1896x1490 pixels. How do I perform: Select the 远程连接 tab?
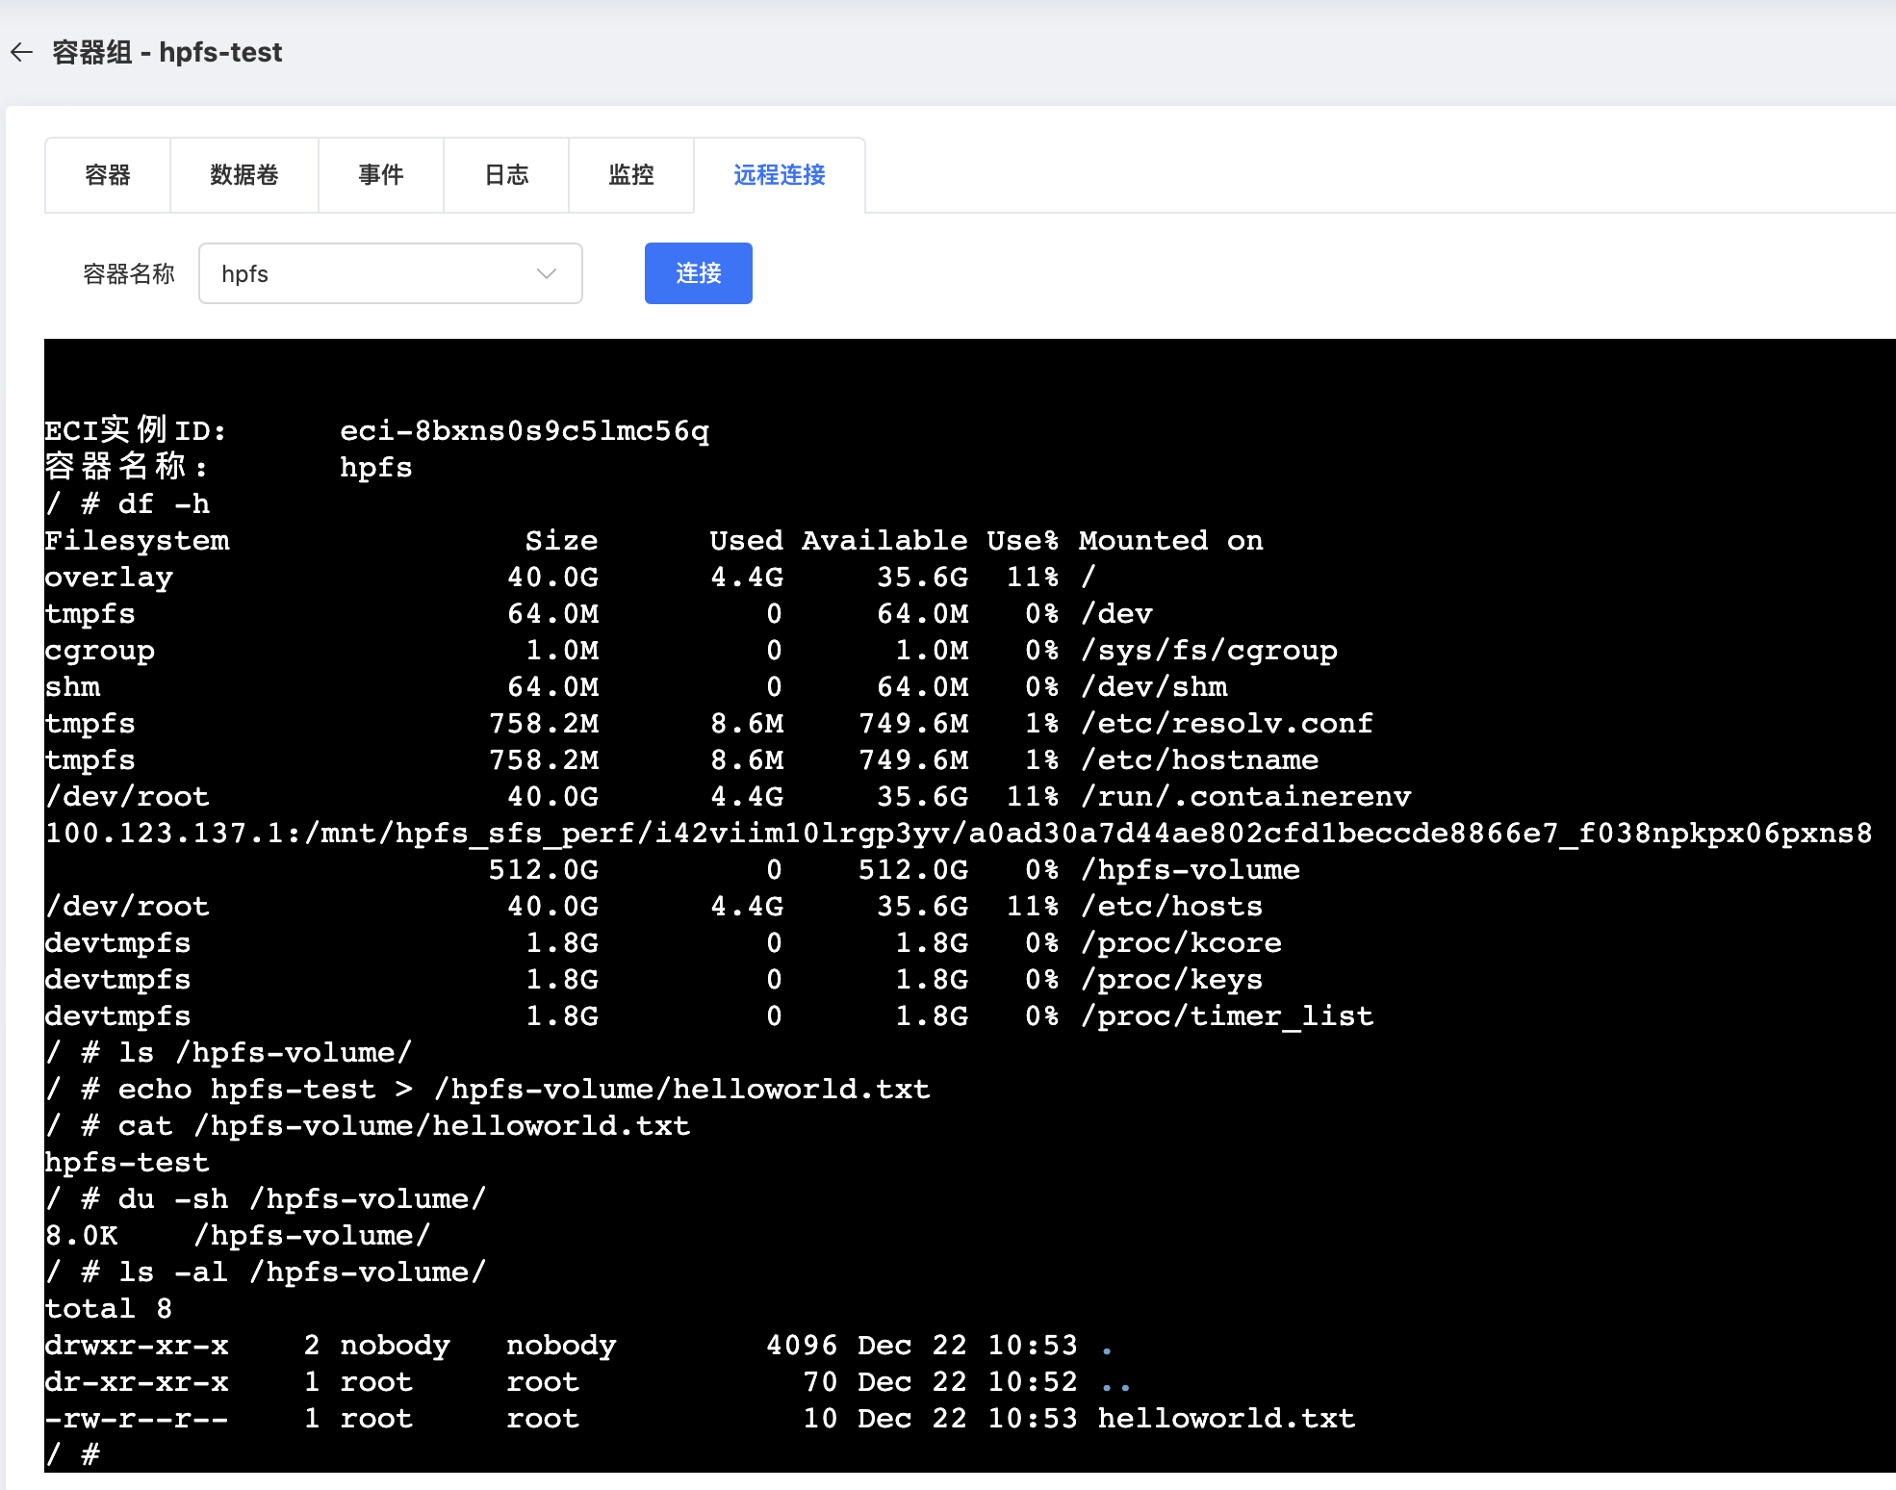click(780, 175)
